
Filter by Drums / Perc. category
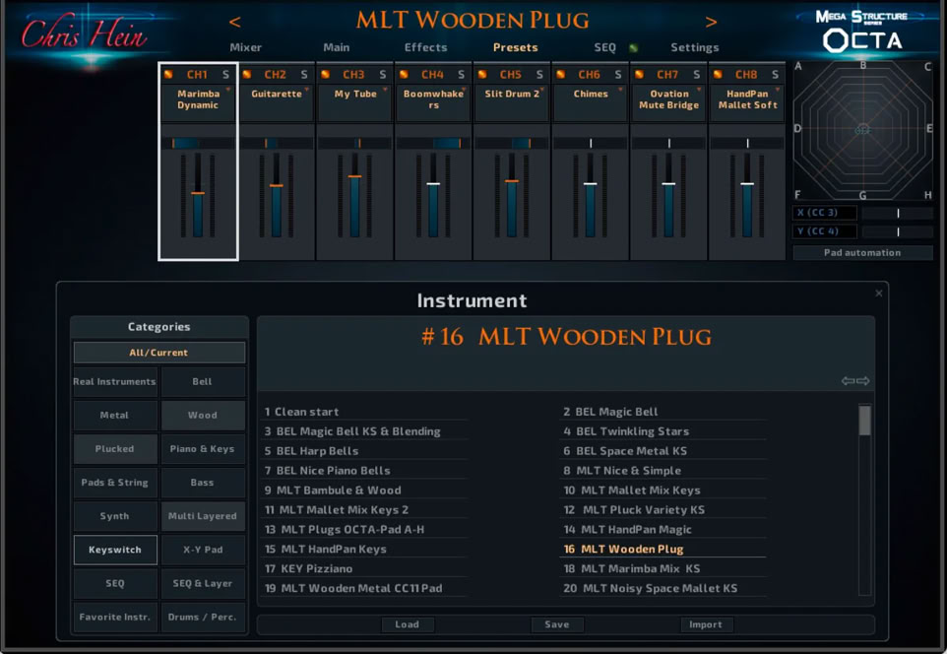[x=203, y=618]
